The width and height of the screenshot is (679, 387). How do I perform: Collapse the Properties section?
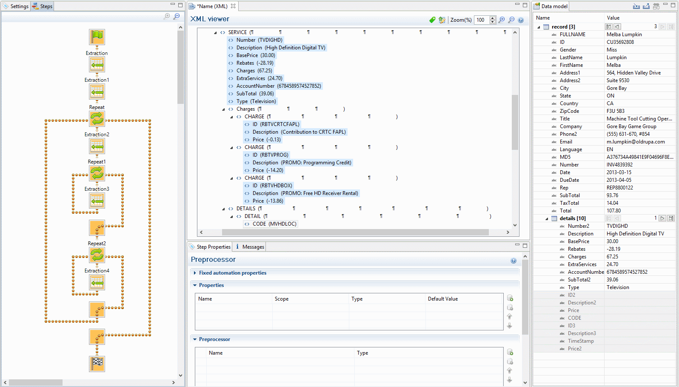(195, 285)
